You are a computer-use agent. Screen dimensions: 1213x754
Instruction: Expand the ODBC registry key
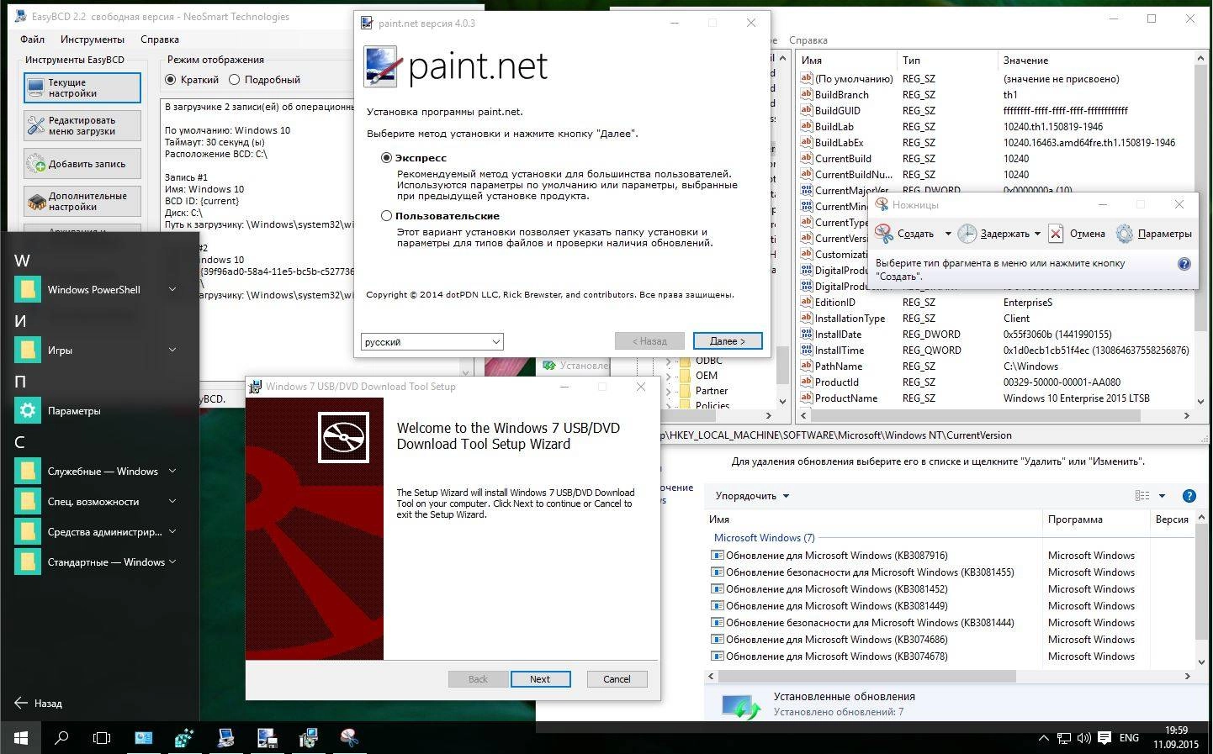click(x=670, y=361)
